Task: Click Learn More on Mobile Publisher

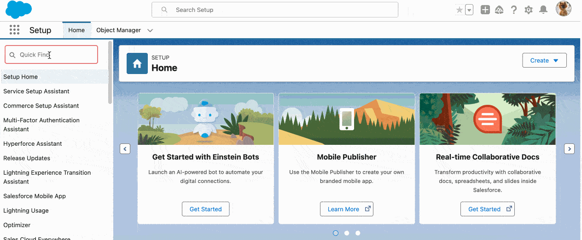Action: [347, 209]
